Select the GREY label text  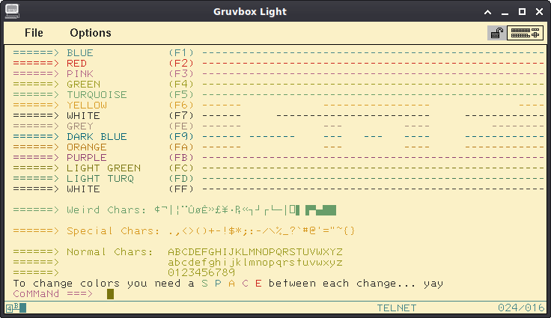[80, 126]
